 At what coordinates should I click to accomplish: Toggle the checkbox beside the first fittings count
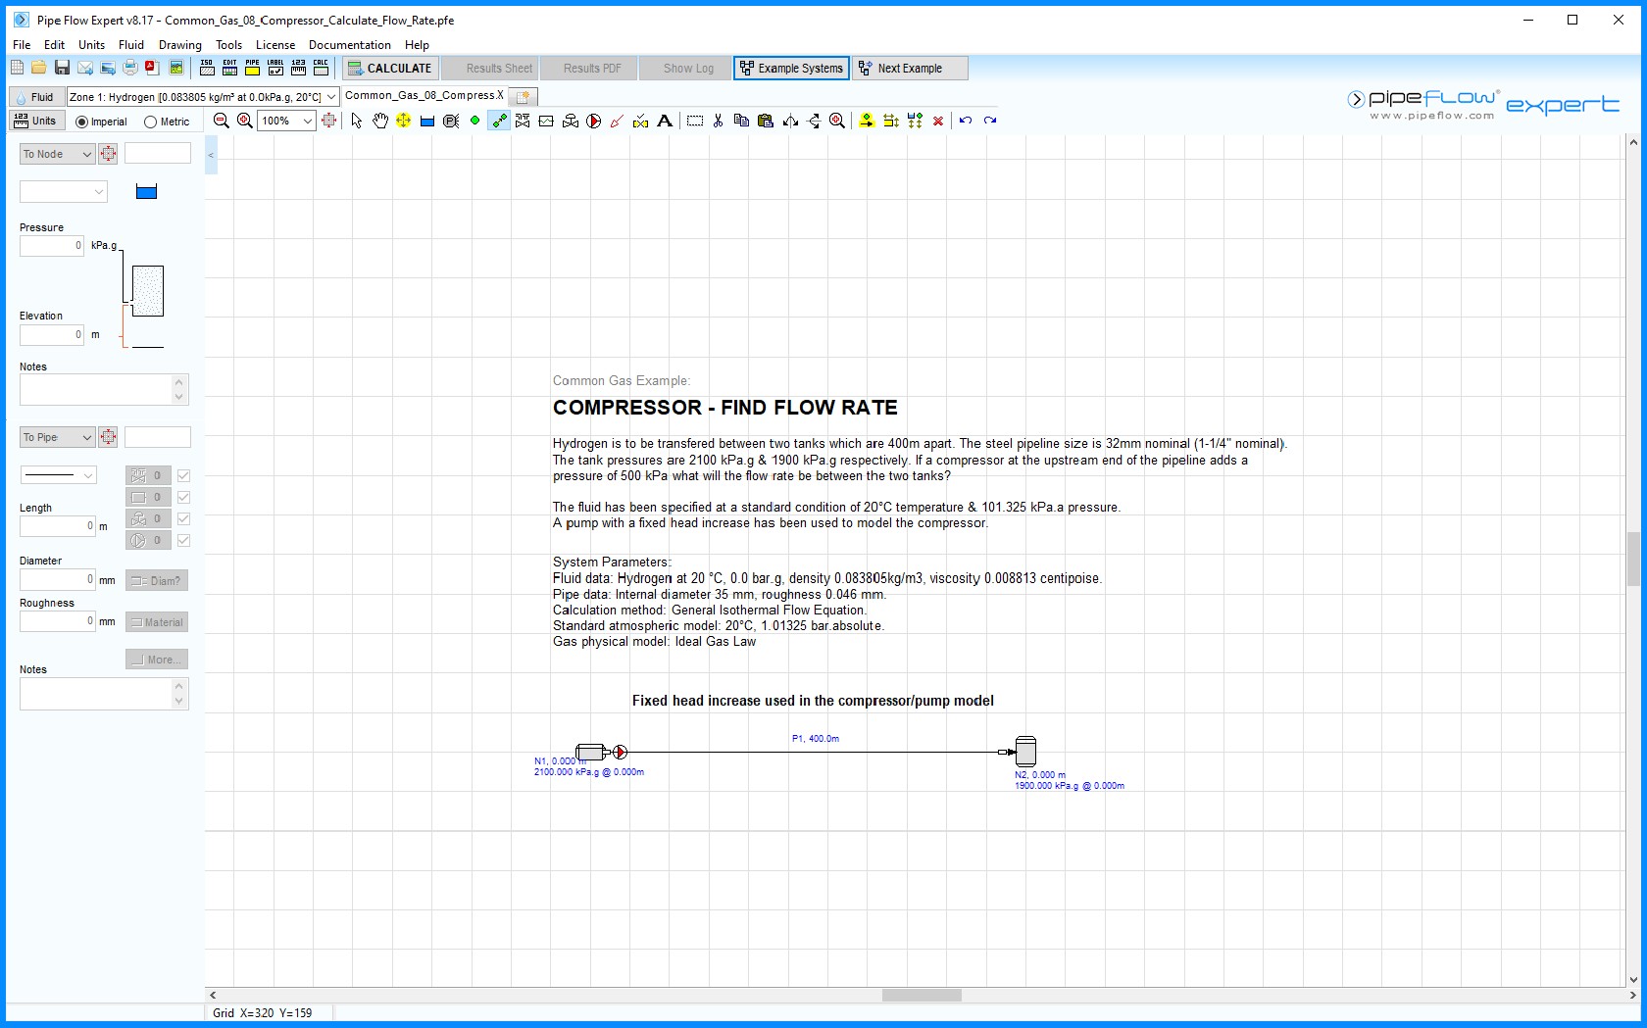point(183,475)
